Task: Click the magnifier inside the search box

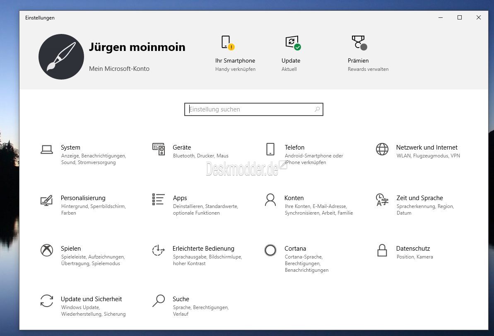Action: (317, 109)
